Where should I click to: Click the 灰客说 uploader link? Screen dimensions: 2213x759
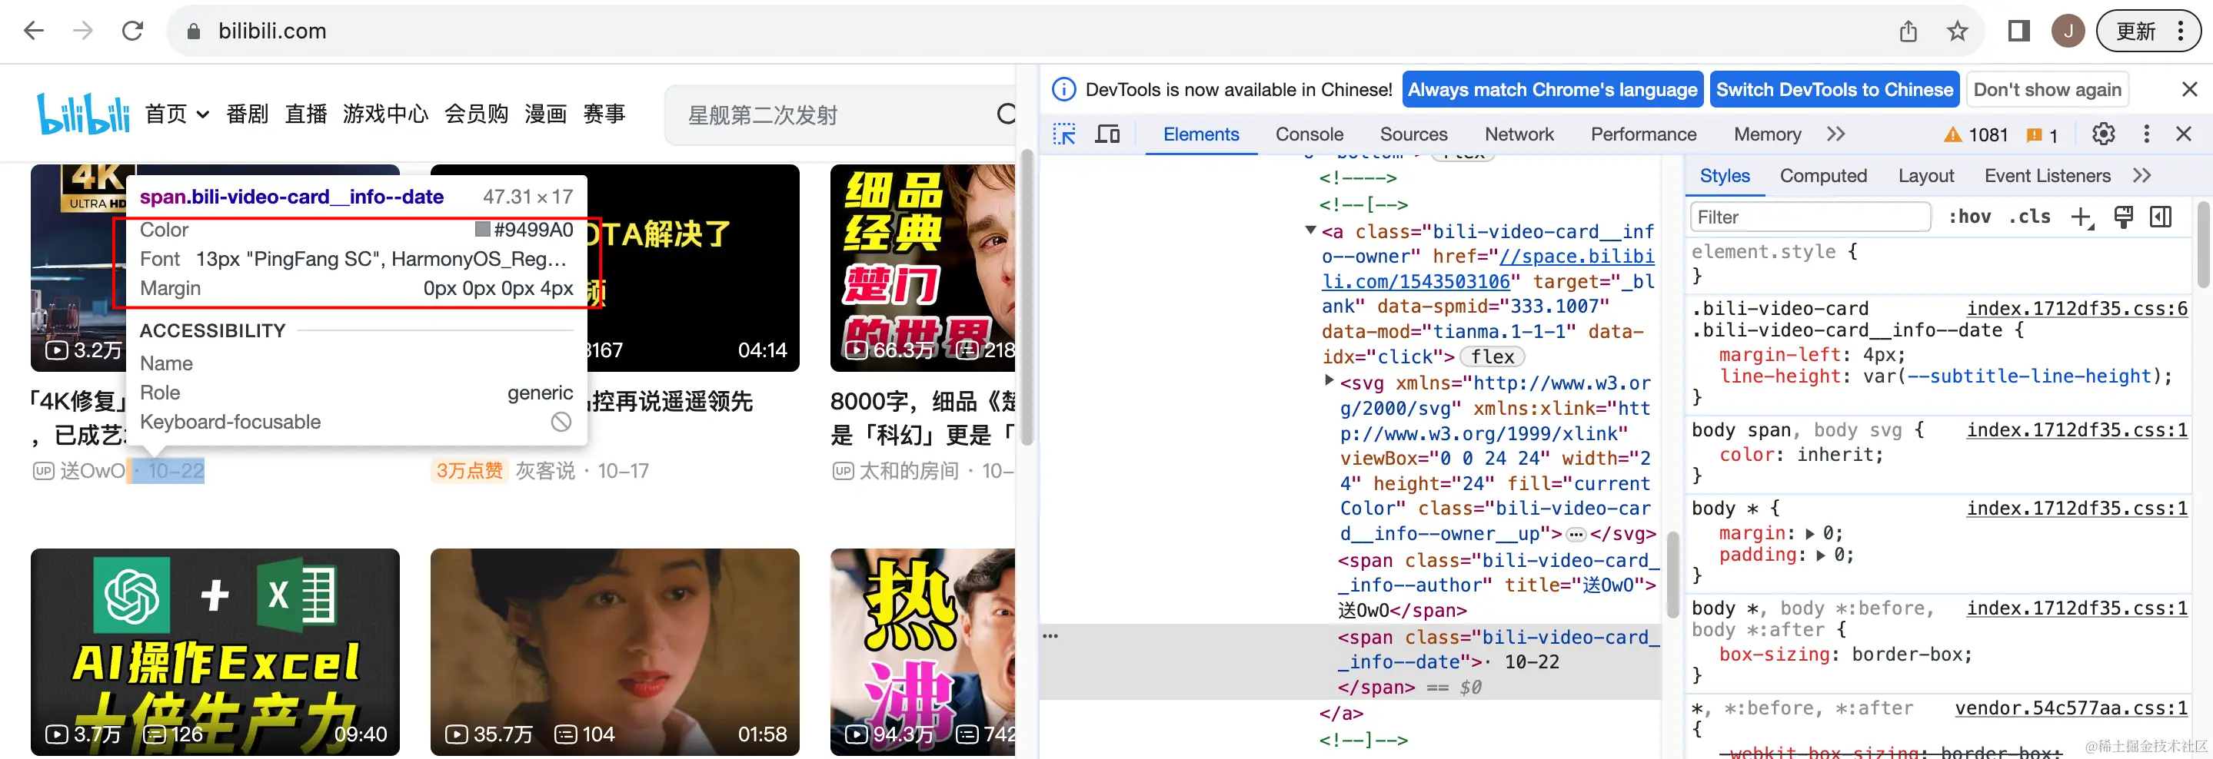coord(544,470)
